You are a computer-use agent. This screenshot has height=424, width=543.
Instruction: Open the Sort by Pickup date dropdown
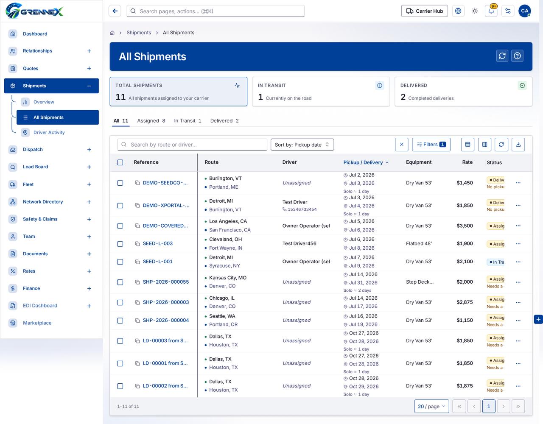pos(302,145)
